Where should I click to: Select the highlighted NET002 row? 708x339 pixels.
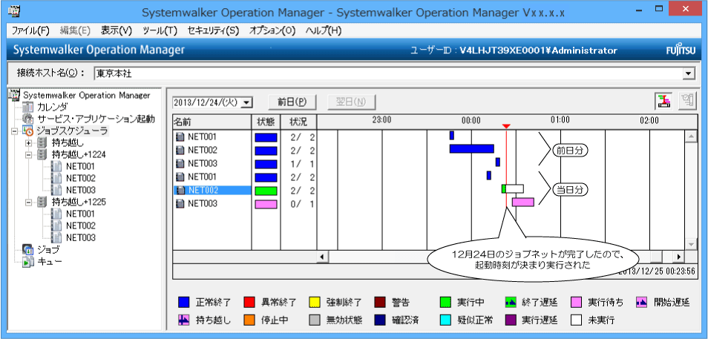[x=212, y=191]
